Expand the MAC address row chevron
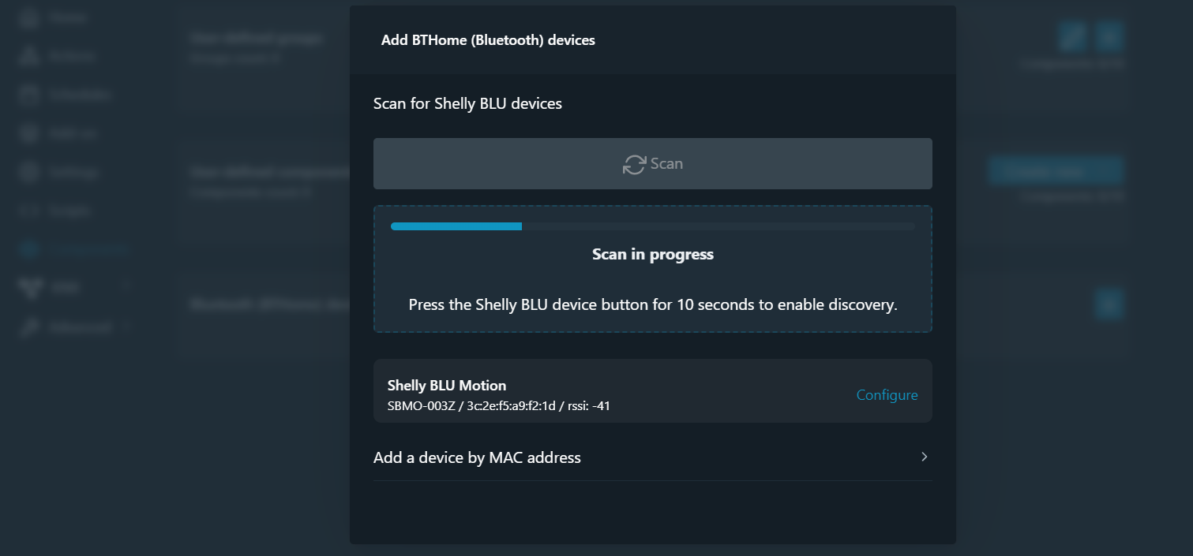Viewport: 1193px width, 556px height. point(924,457)
